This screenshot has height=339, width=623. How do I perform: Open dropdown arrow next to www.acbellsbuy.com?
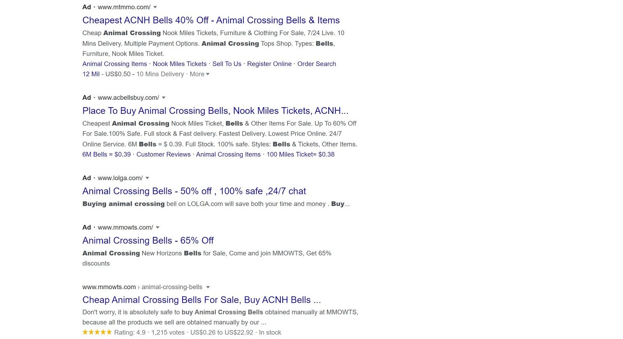(x=164, y=98)
